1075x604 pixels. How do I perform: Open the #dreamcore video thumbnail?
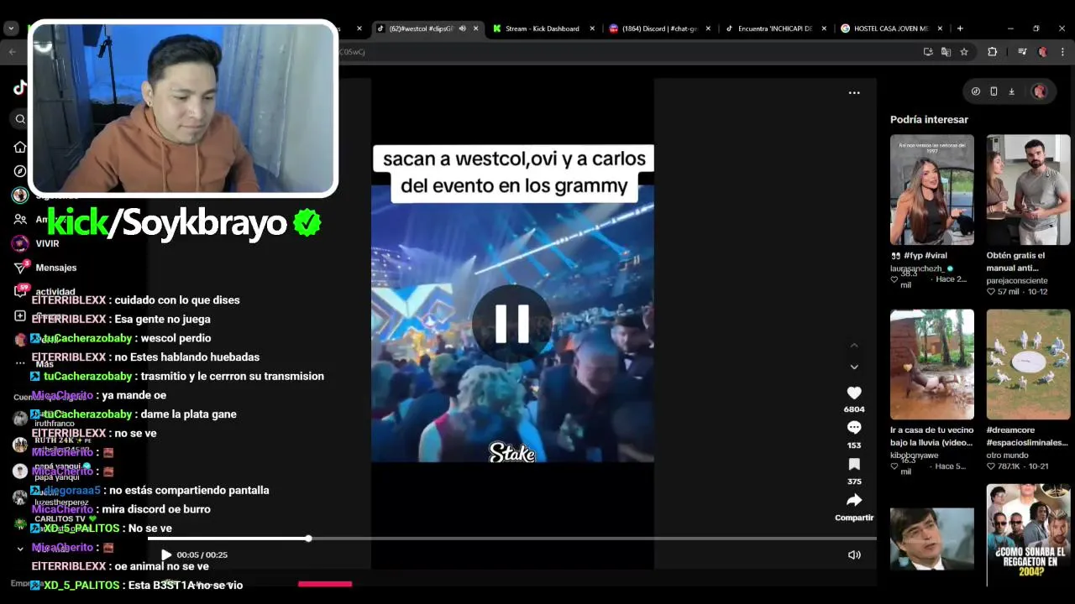point(1028,364)
